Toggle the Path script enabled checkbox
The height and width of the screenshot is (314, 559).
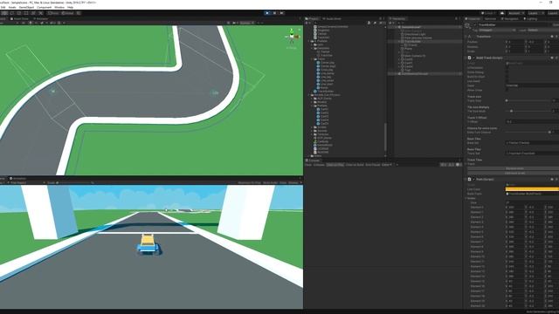point(473,180)
